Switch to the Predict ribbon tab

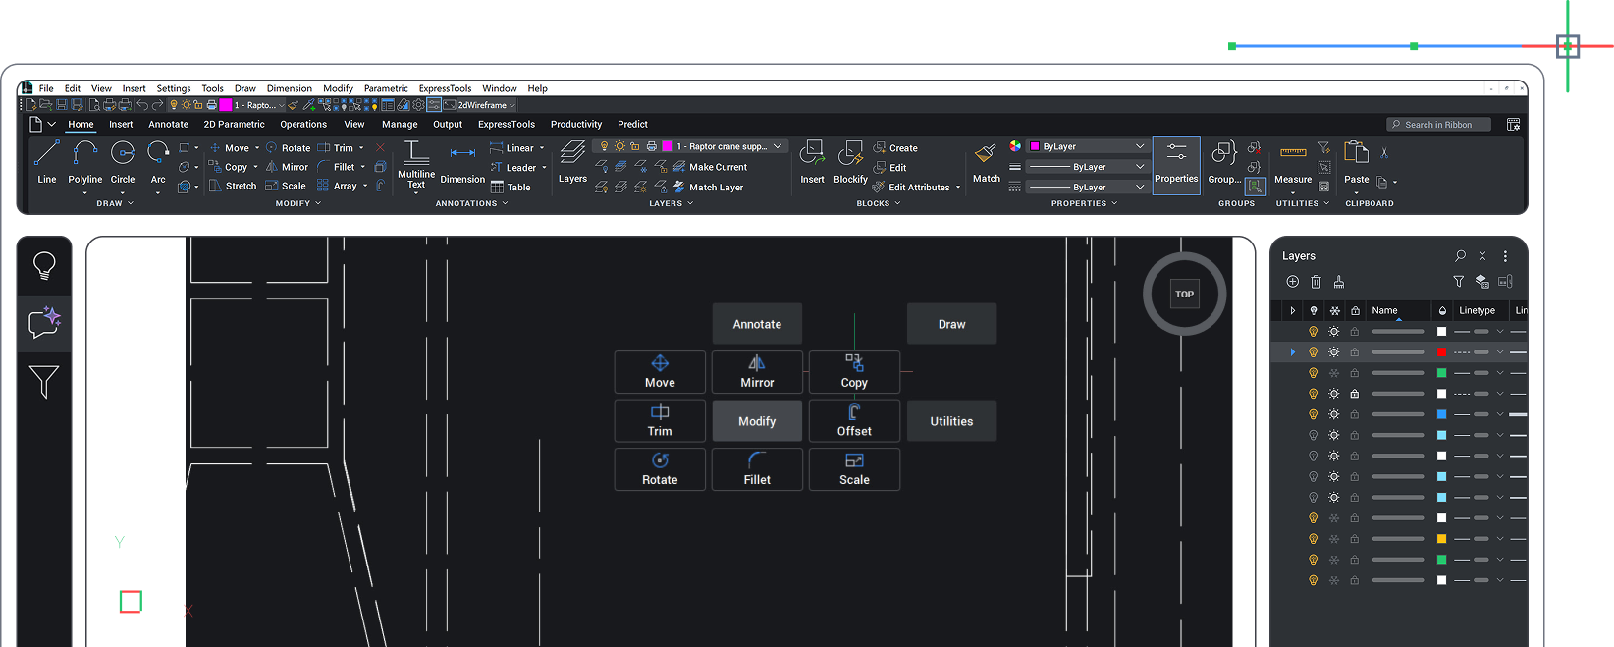tap(632, 125)
